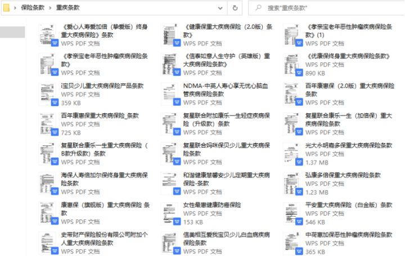Select PDF icon of 复星联合附加康乐一生轻症

pos(170,124)
